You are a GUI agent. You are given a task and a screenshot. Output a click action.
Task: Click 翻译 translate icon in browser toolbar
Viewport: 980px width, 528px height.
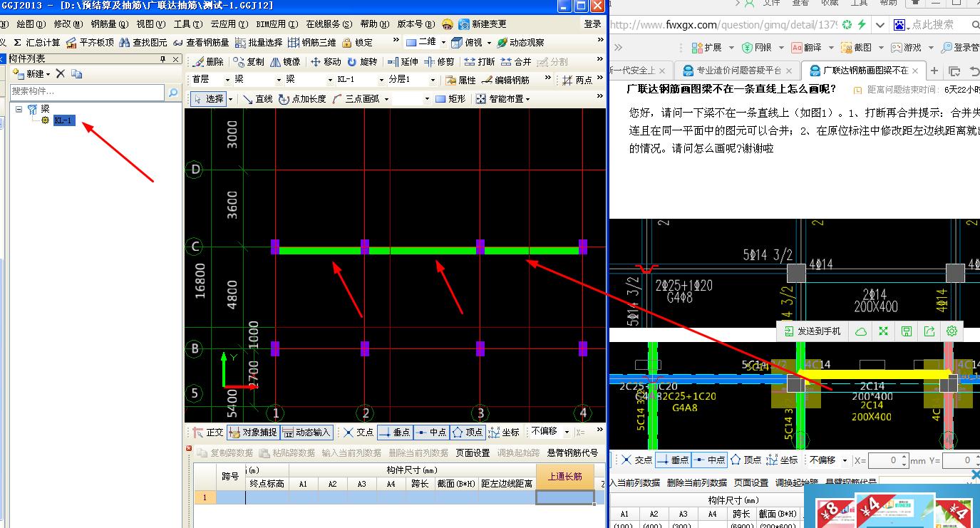coord(806,48)
